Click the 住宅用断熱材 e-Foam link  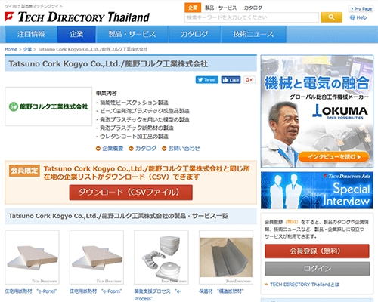tap(96, 291)
